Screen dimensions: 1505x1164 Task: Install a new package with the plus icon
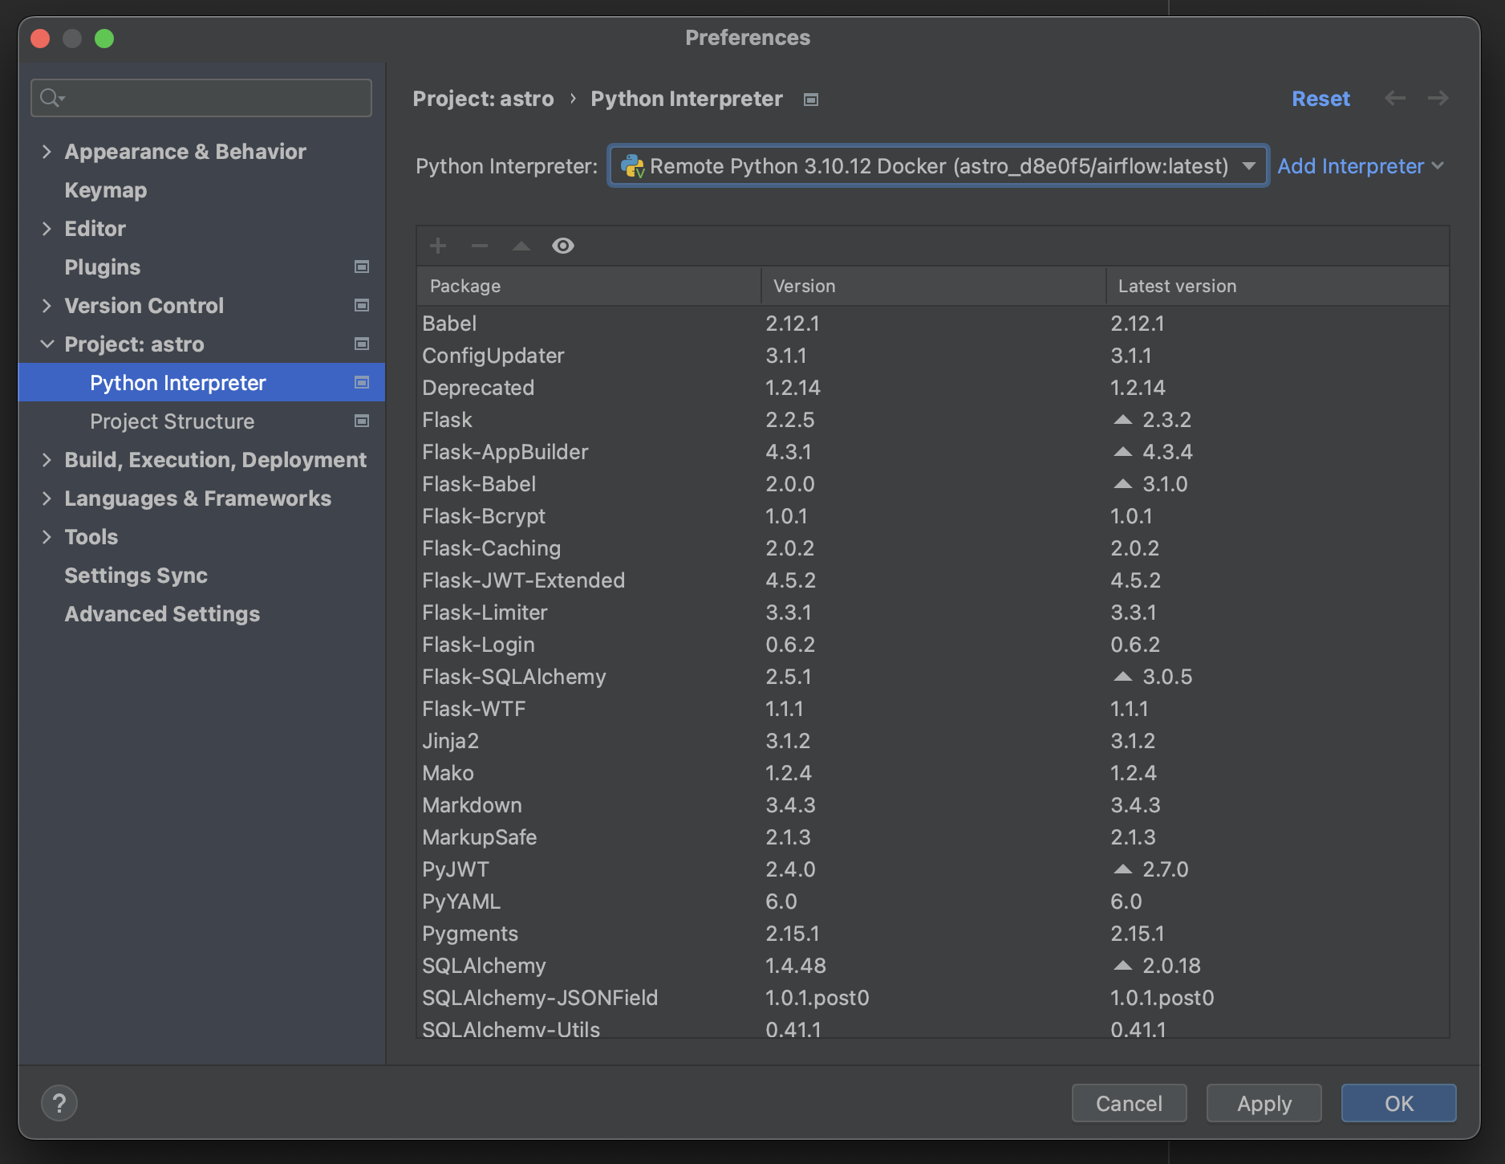tap(438, 246)
